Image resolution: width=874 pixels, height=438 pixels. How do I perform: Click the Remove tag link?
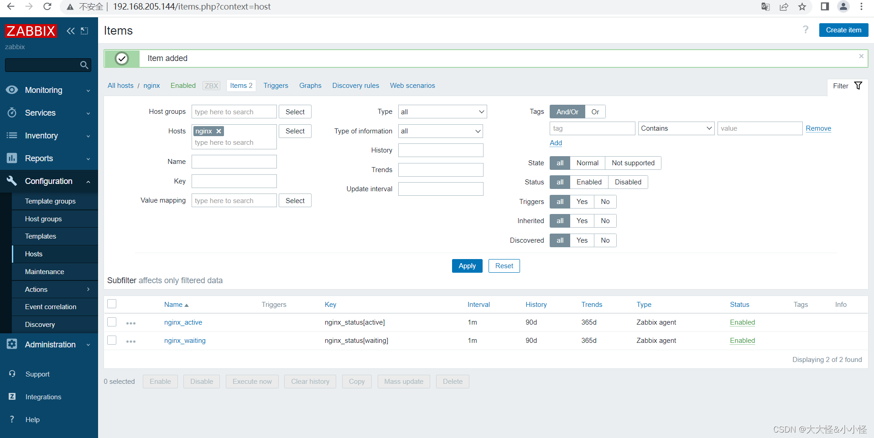(x=818, y=128)
